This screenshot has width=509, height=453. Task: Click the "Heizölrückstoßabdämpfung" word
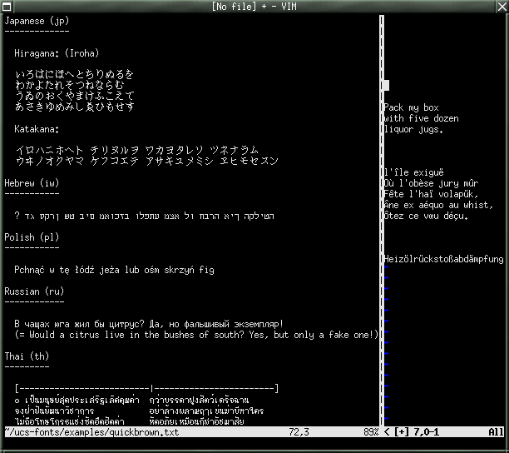[x=443, y=259]
